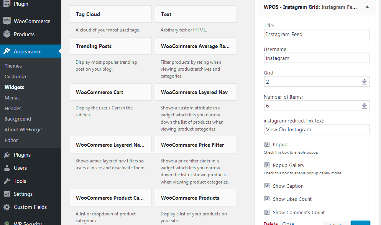Click the Appearance paintbrush icon
Viewport: 381px width, 225px height.
7,51
